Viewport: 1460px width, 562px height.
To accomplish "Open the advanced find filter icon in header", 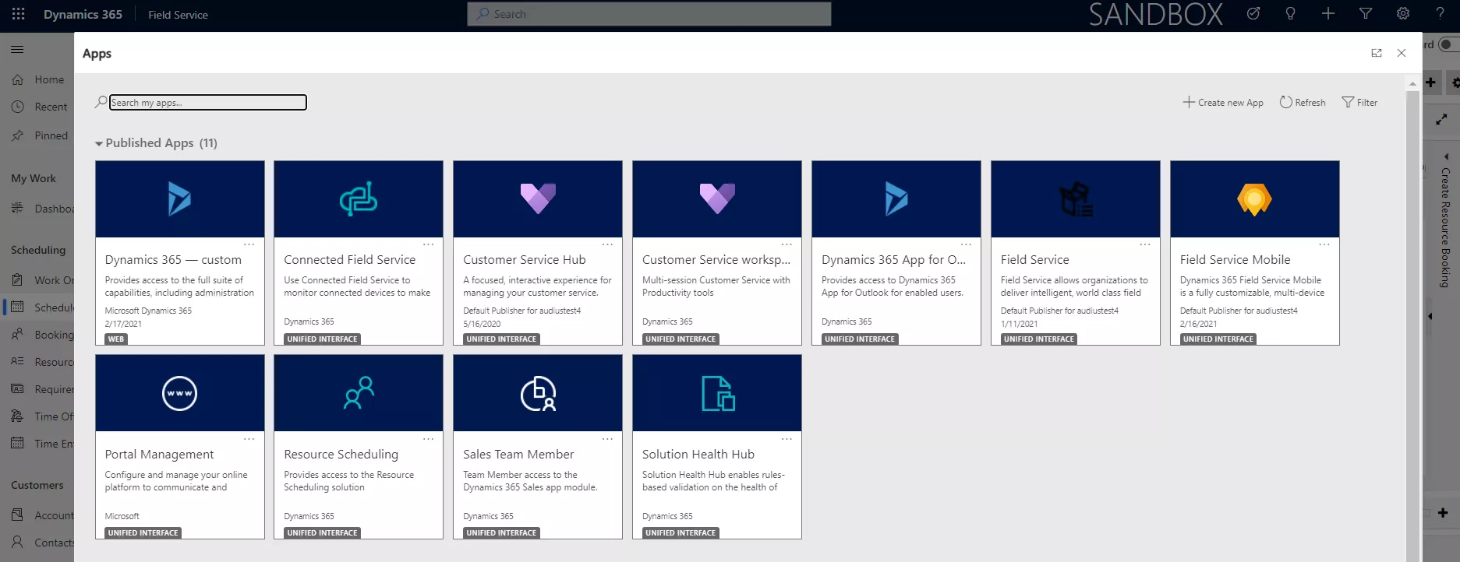I will coord(1366,14).
